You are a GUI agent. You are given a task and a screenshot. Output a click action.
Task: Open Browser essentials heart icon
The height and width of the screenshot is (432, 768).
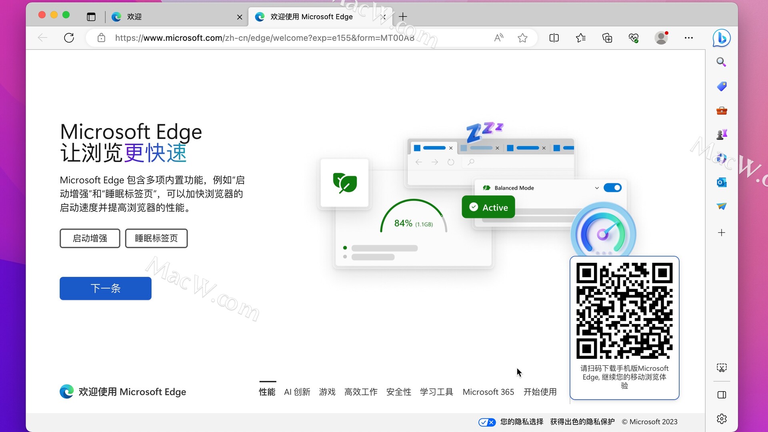(x=634, y=38)
